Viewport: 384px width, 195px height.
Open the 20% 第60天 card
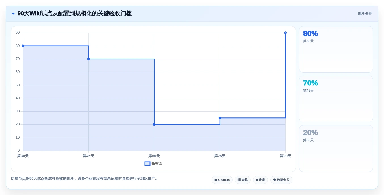(x=336, y=149)
